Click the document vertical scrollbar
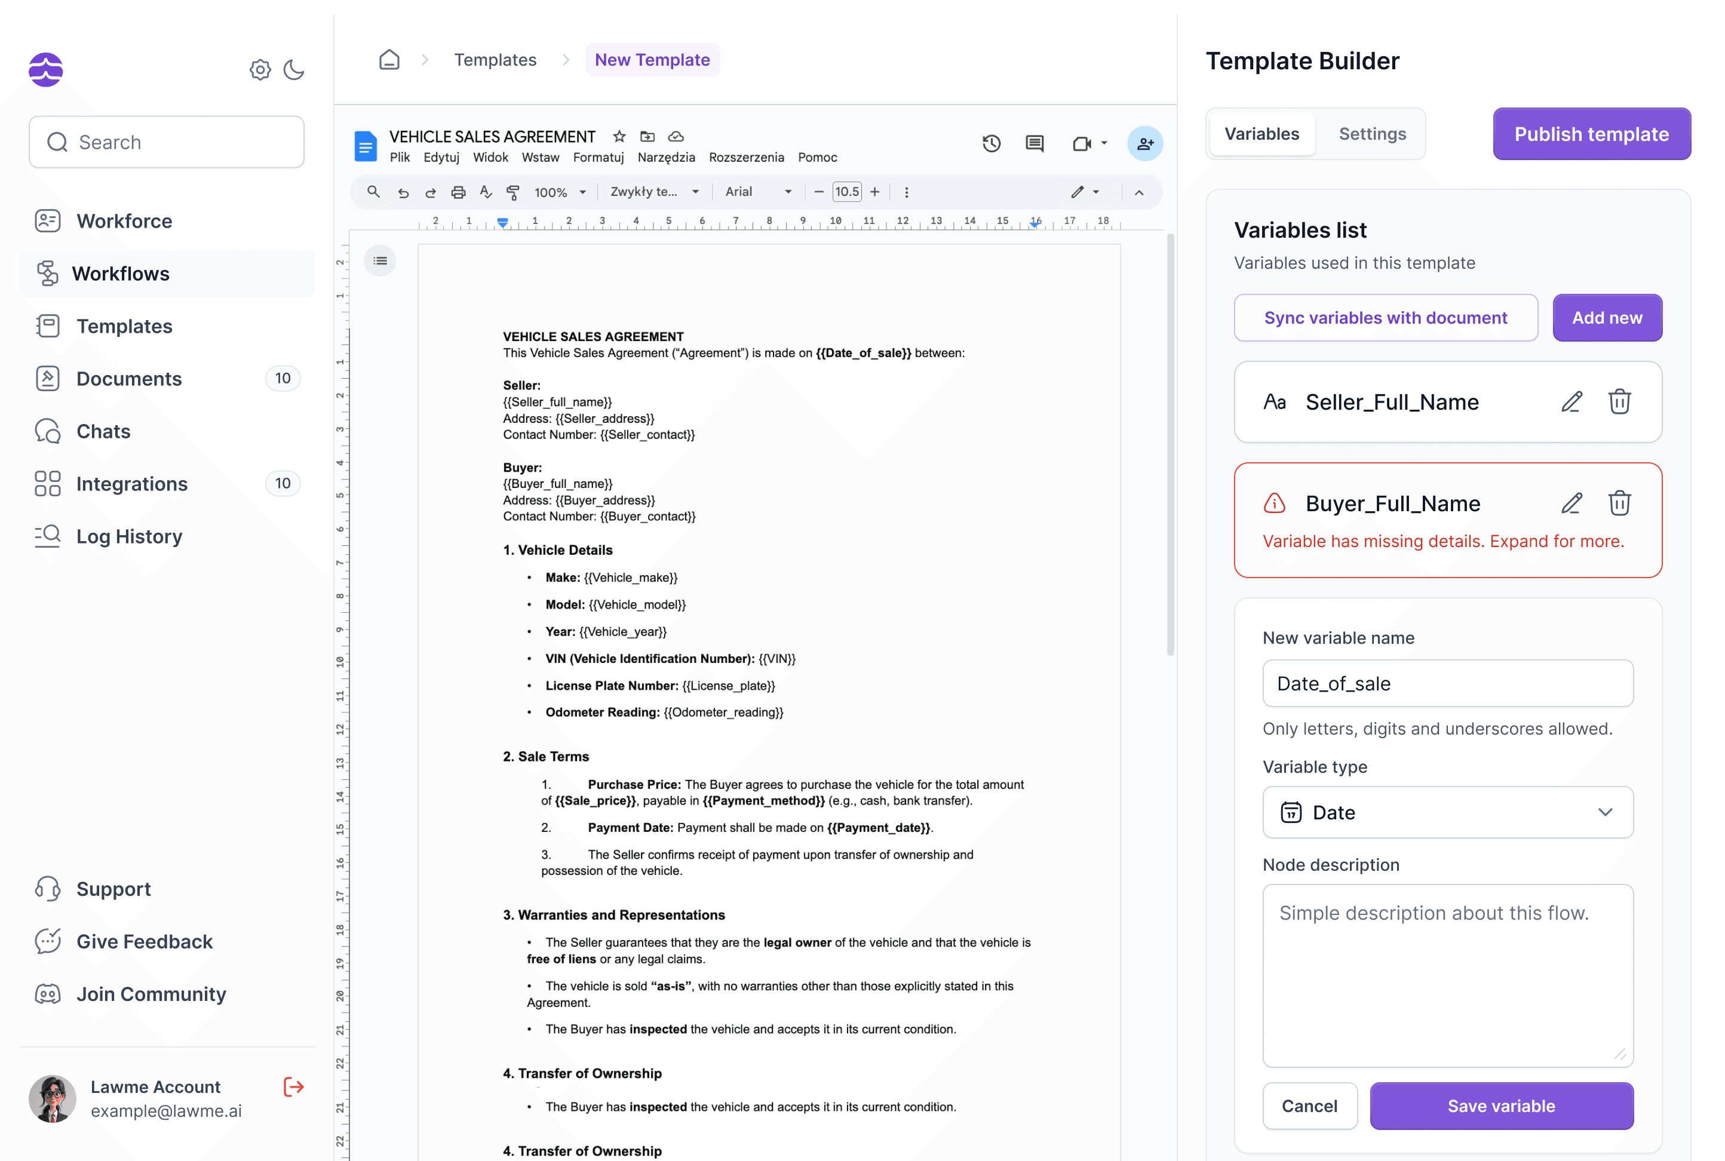This screenshot has width=1725, height=1161. [1171, 444]
